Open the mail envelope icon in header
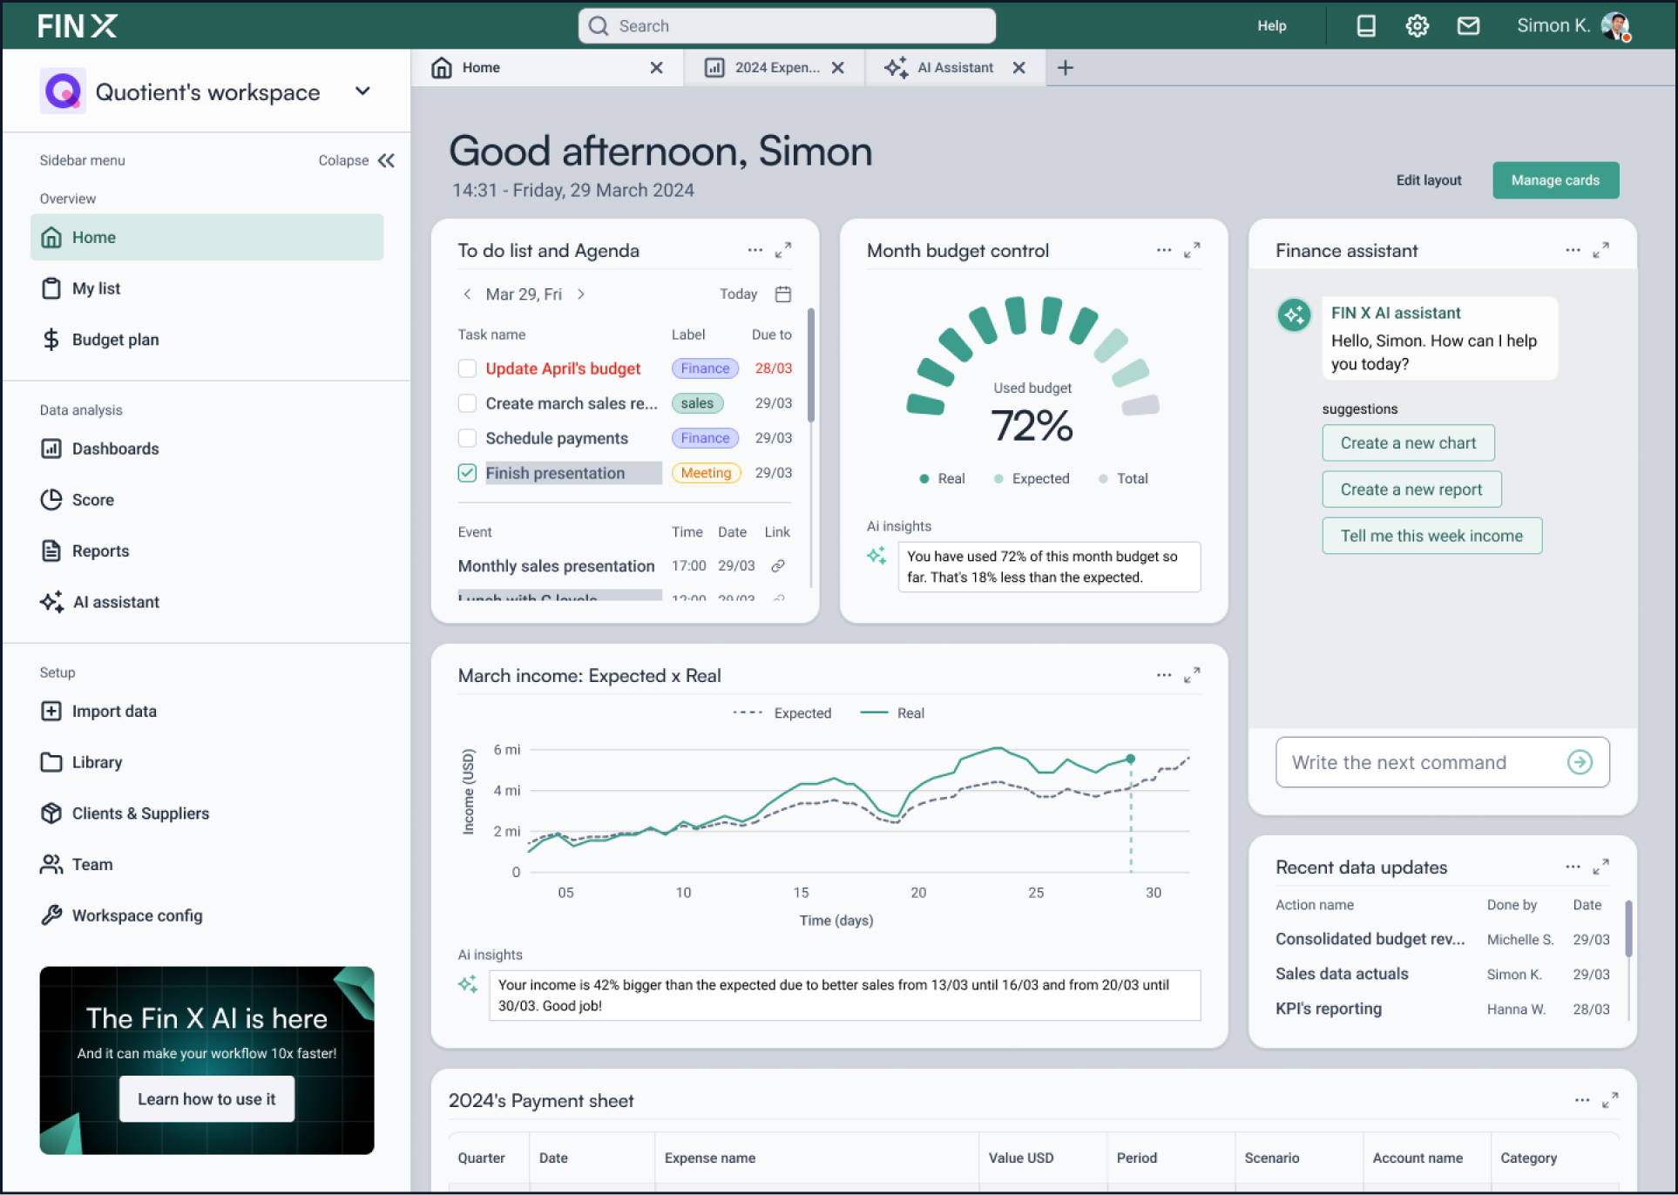The image size is (1678, 1195). click(1468, 26)
